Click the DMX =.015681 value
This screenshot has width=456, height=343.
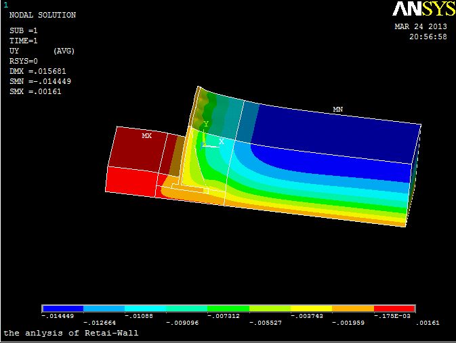pyautogui.click(x=38, y=72)
